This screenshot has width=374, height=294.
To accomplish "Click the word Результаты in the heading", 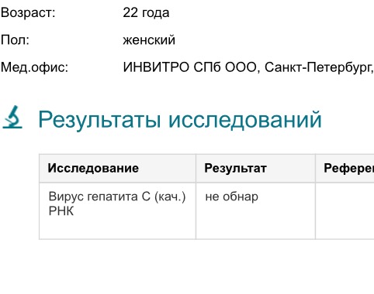I will tap(100, 120).
